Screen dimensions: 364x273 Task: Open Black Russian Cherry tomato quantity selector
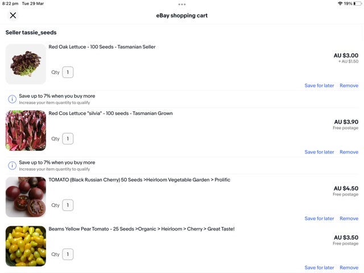pos(68,205)
